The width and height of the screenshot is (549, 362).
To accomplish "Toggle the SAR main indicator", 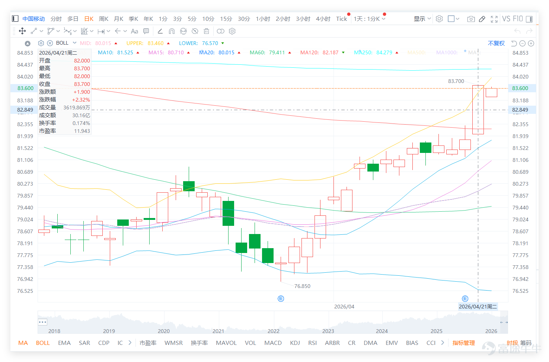I will pyautogui.click(x=84, y=343).
